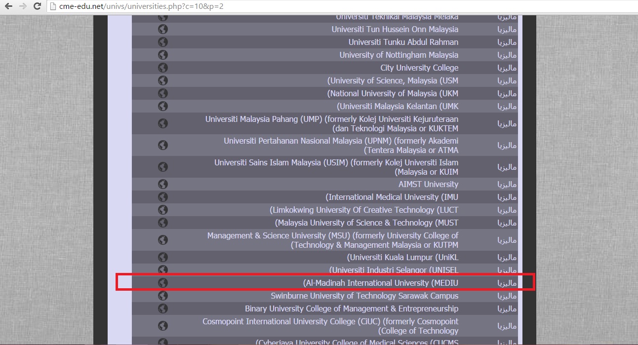Open globe icon for Universiti Pertahanan Nasional Malaysia
The image size is (638, 345).
(163, 145)
